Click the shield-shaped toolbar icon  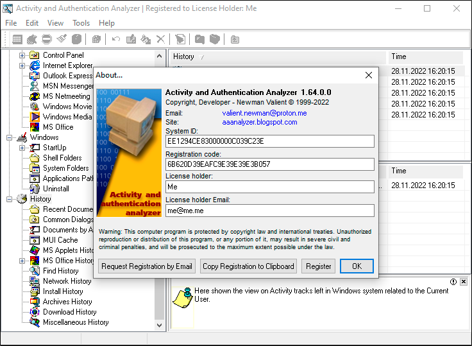pyautogui.click(x=215, y=39)
